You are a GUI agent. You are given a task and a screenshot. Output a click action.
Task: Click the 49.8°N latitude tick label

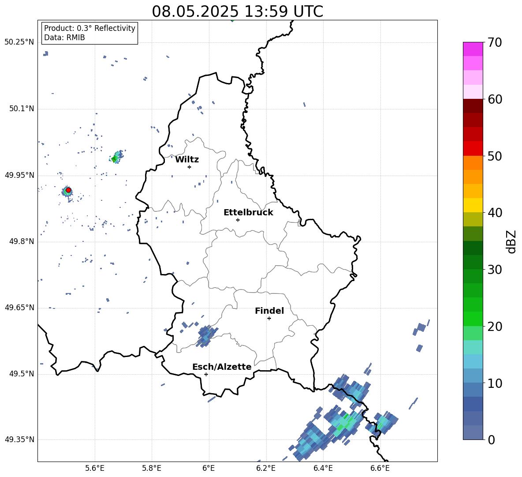click(21, 241)
